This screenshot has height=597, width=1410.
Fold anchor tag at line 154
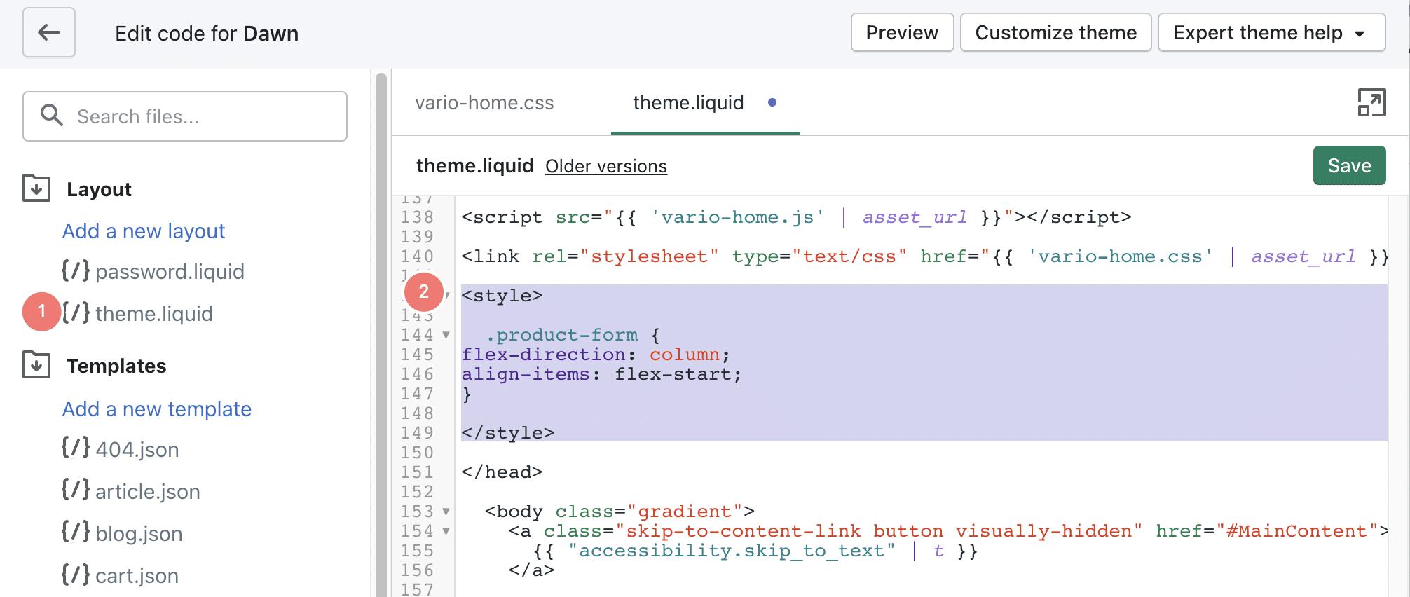tap(446, 531)
